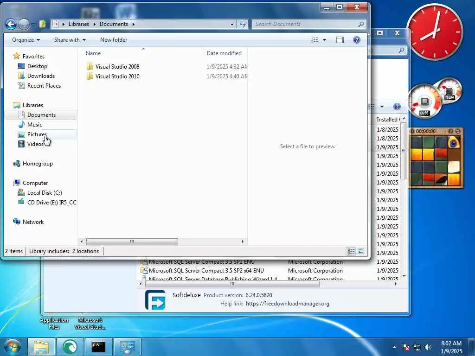The width and height of the screenshot is (475, 356).
Task: Click the search magnifier in Documents window
Action: 361,24
